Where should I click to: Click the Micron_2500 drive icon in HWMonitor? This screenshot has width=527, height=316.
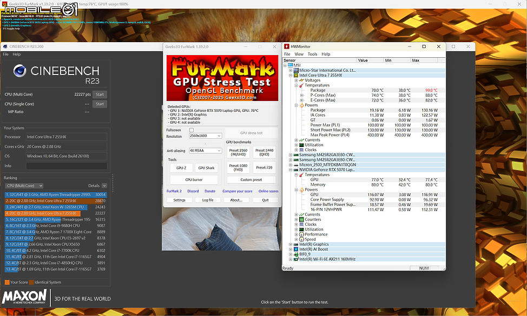point(296,165)
